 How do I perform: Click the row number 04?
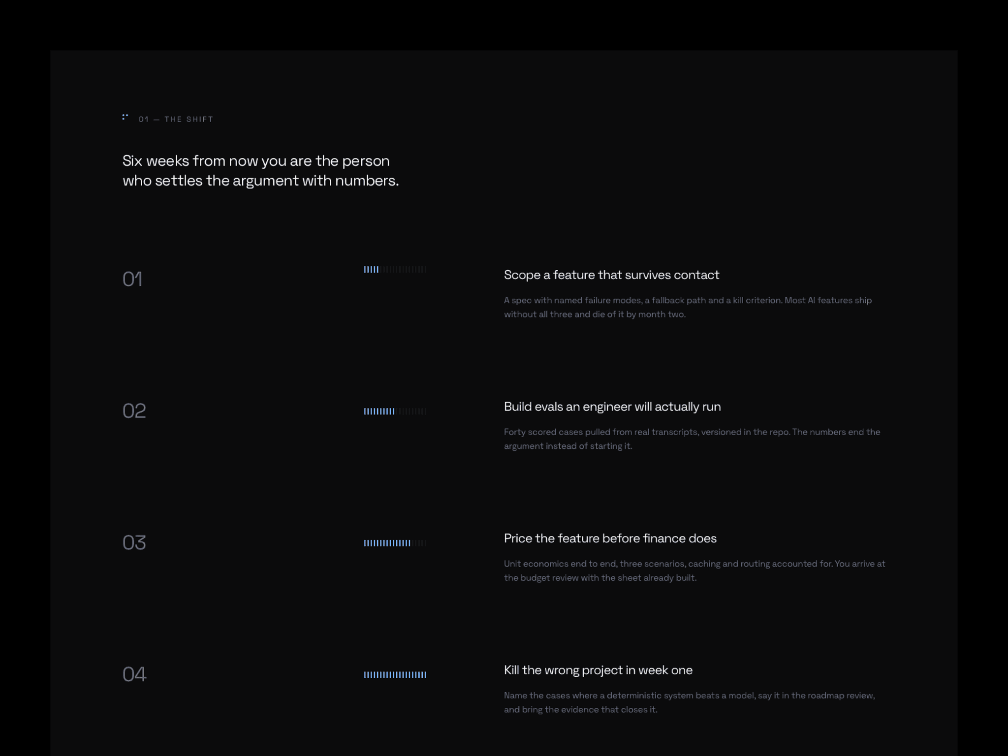134,674
